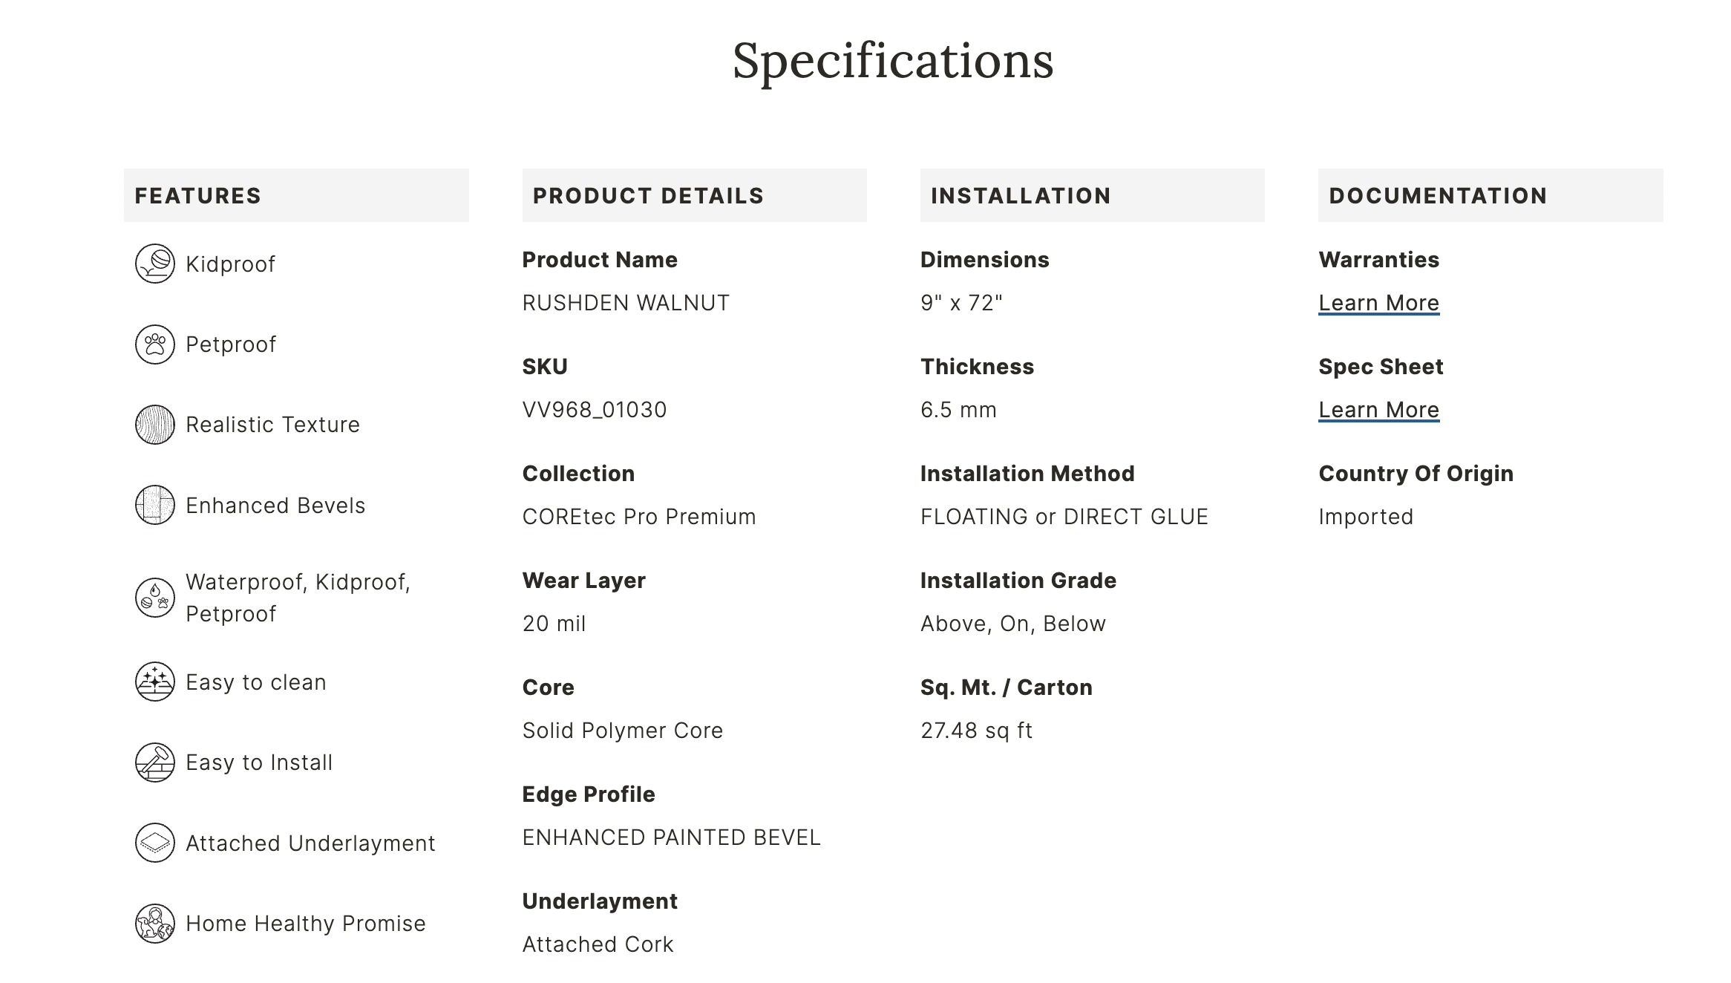Click the Installation section header
Viewport: 1731px width, 983px height.
tap(1021, 196)
